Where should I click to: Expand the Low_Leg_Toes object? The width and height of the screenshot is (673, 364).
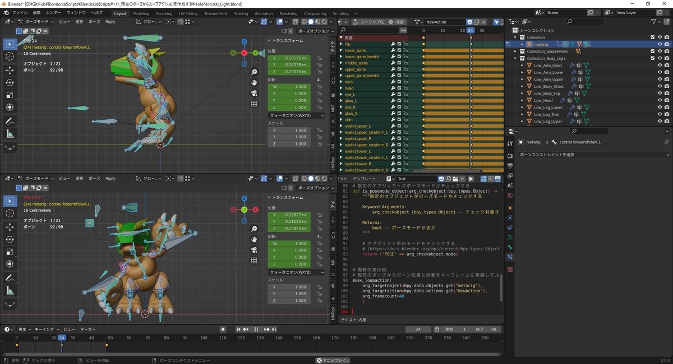pyautogui.click(x=522, y=114)
